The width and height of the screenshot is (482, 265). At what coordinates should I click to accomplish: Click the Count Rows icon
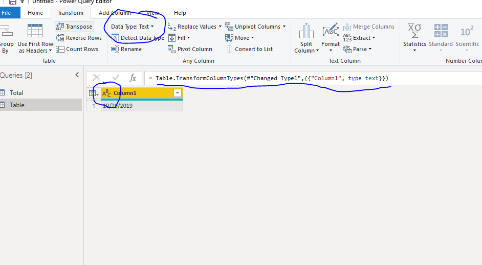pos(60,49)
